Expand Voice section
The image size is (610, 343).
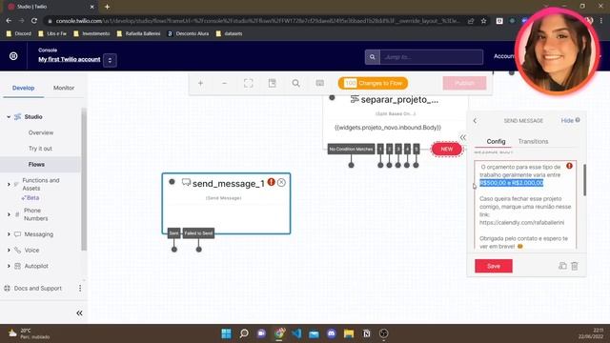tap(9, 250)
